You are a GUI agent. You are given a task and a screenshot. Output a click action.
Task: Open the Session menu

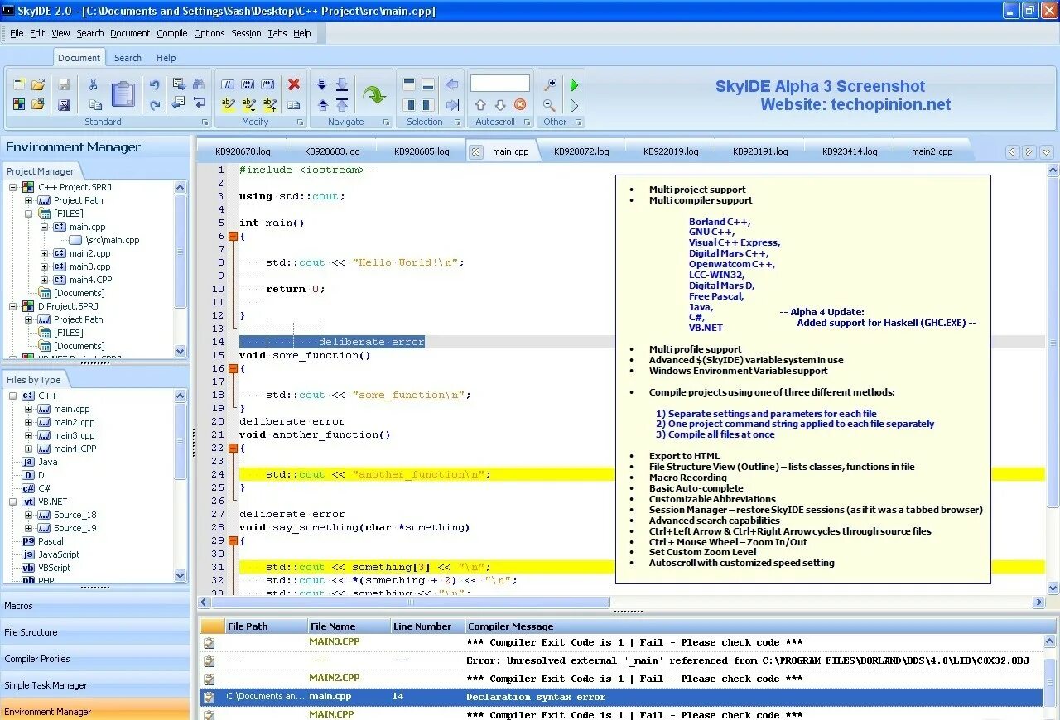click(246, 33)
